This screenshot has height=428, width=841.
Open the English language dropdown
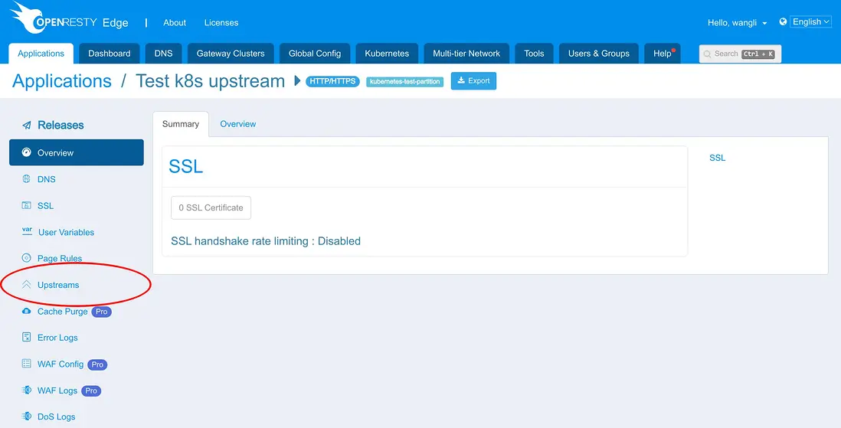tap(810, 22)
